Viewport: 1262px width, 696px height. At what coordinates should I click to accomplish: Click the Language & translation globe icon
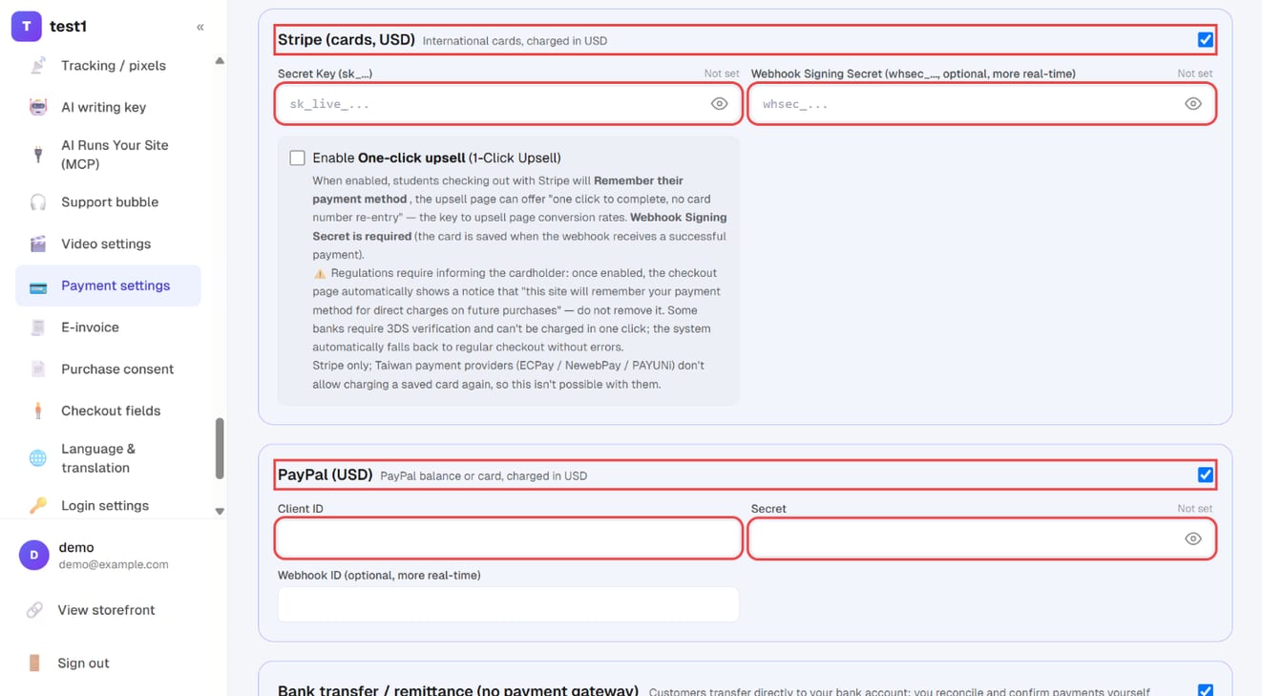tap(38, 458)
